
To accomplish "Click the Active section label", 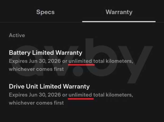I will (x=17, y=35).
